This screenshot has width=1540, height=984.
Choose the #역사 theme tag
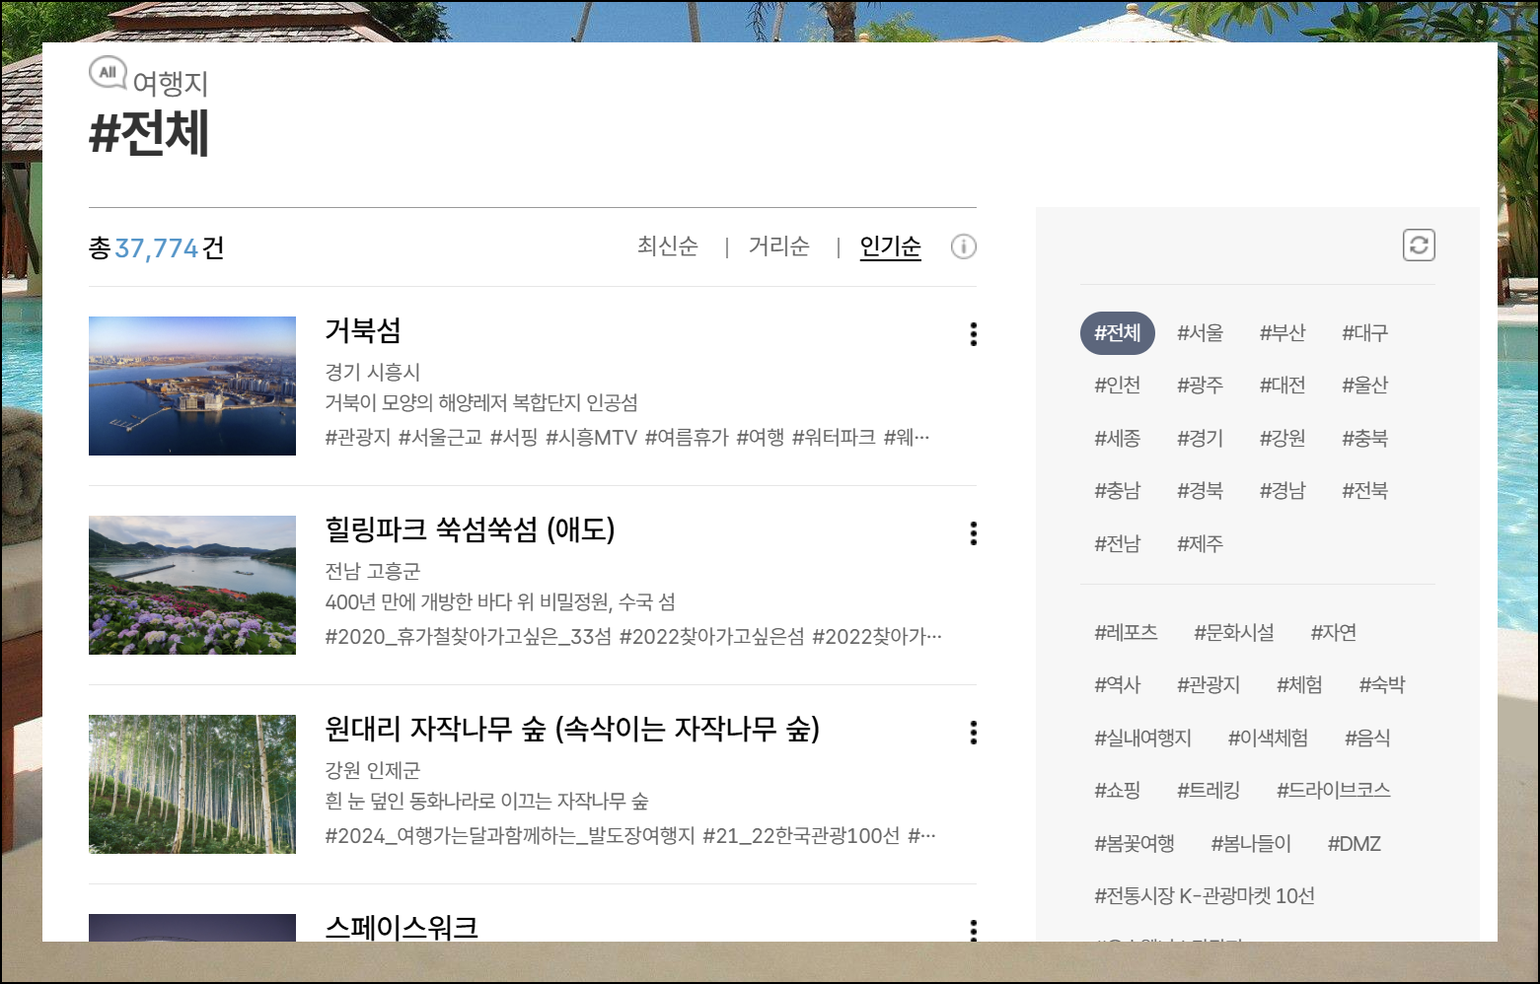[x=1118, y=685]
